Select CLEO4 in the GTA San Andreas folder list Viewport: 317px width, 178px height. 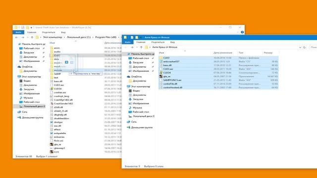[57, 89]
